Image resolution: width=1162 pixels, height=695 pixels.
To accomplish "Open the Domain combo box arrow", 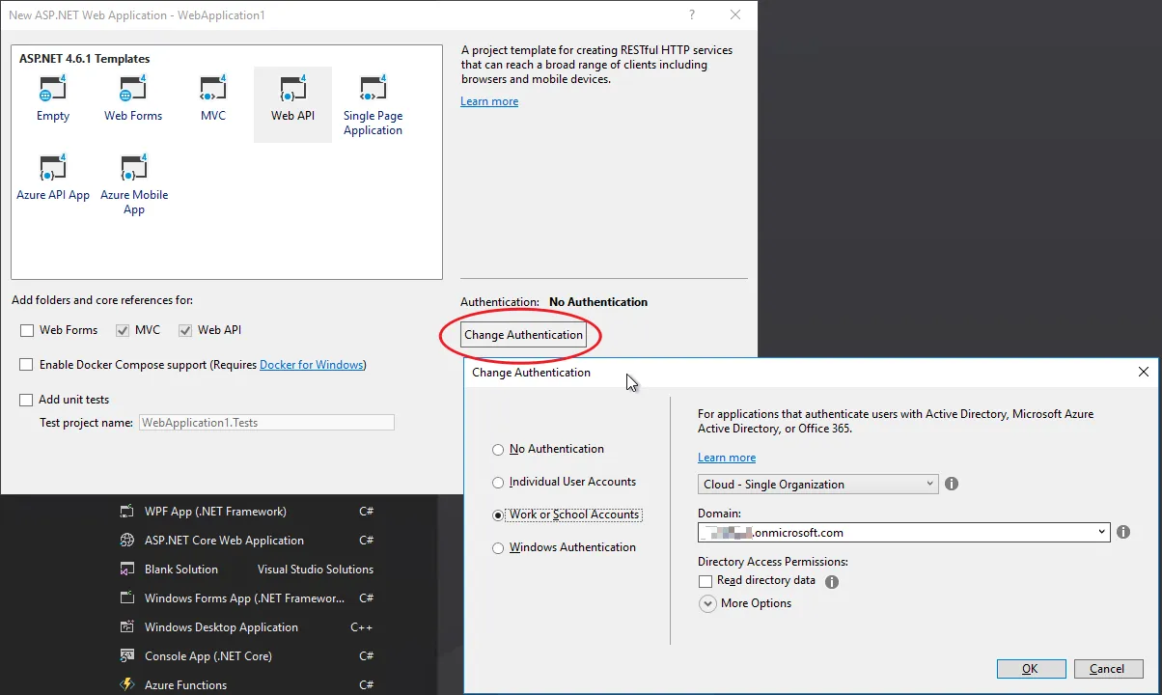I will point(1102,532).
